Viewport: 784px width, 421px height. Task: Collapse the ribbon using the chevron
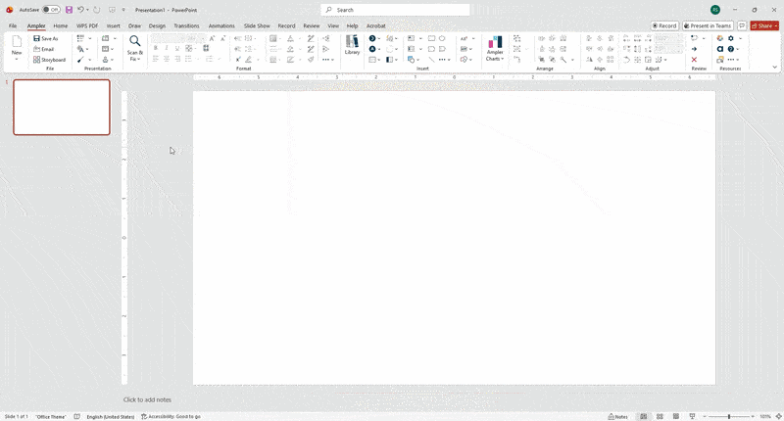pos(775,68)
